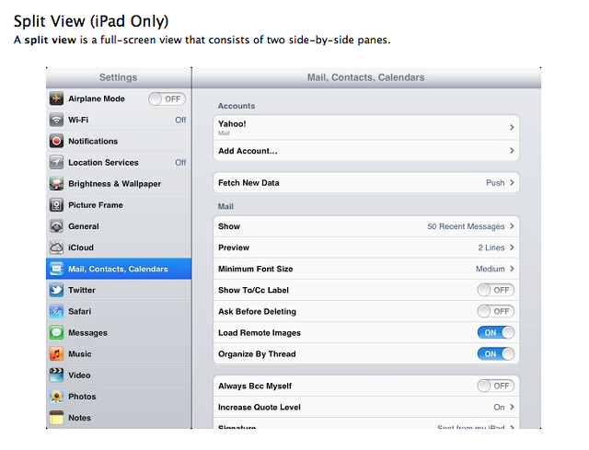
Task: Tap the Push value
Action: click(495, 183)
